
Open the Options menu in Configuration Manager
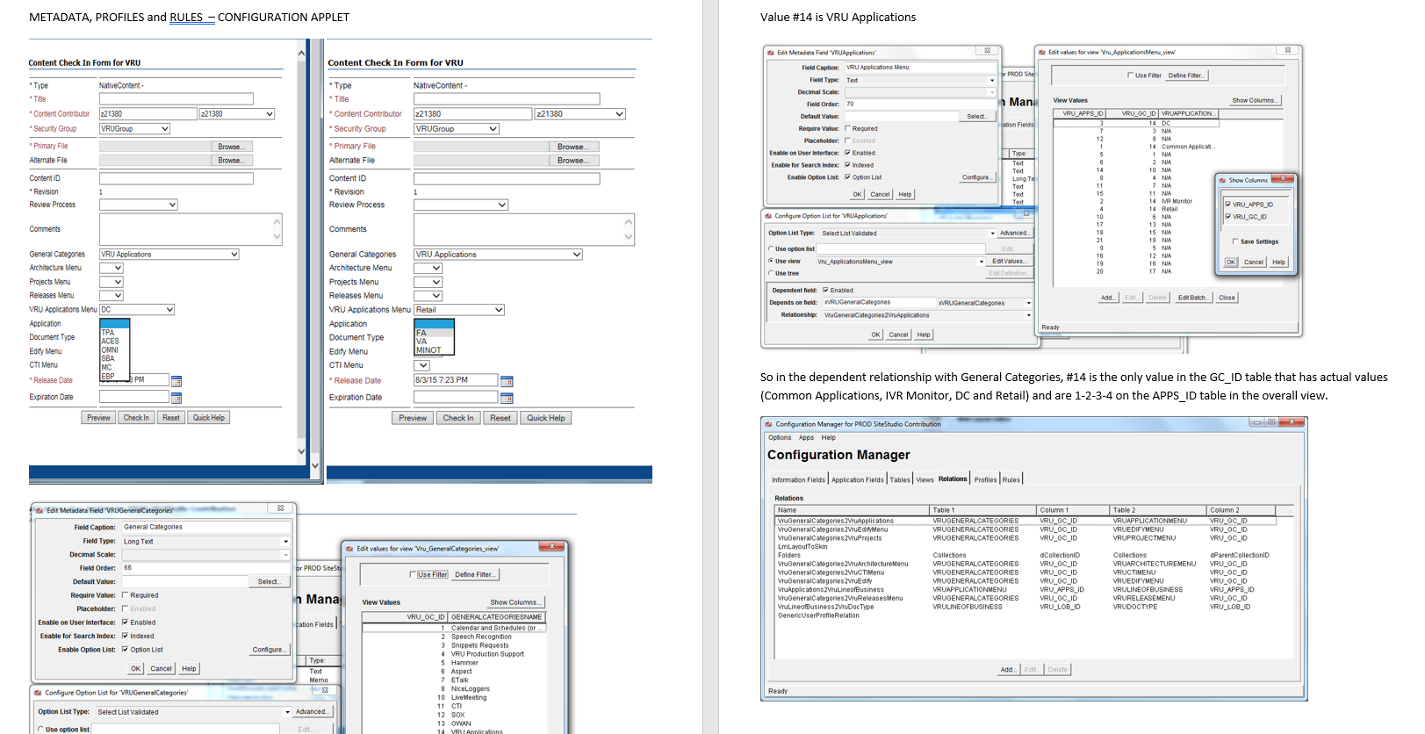[780, 437]
